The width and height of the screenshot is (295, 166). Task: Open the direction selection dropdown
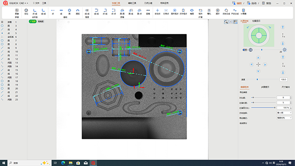284,113
